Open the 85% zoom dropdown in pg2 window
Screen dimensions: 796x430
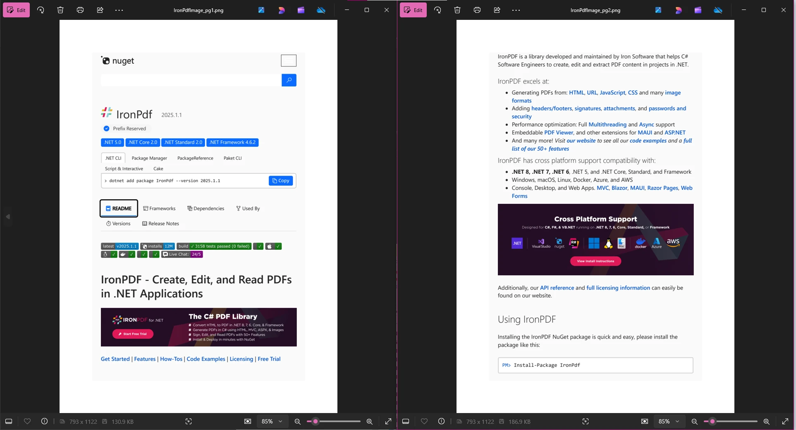coord(669,421)
